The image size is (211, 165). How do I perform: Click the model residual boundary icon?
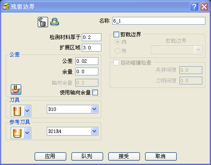(43, 22)
